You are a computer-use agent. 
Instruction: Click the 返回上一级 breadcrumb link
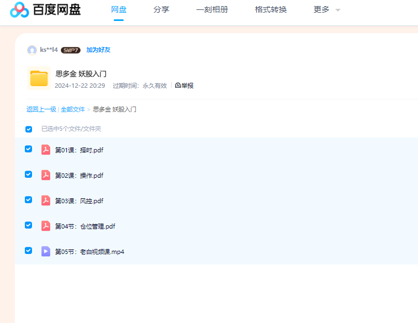point(41,109)
